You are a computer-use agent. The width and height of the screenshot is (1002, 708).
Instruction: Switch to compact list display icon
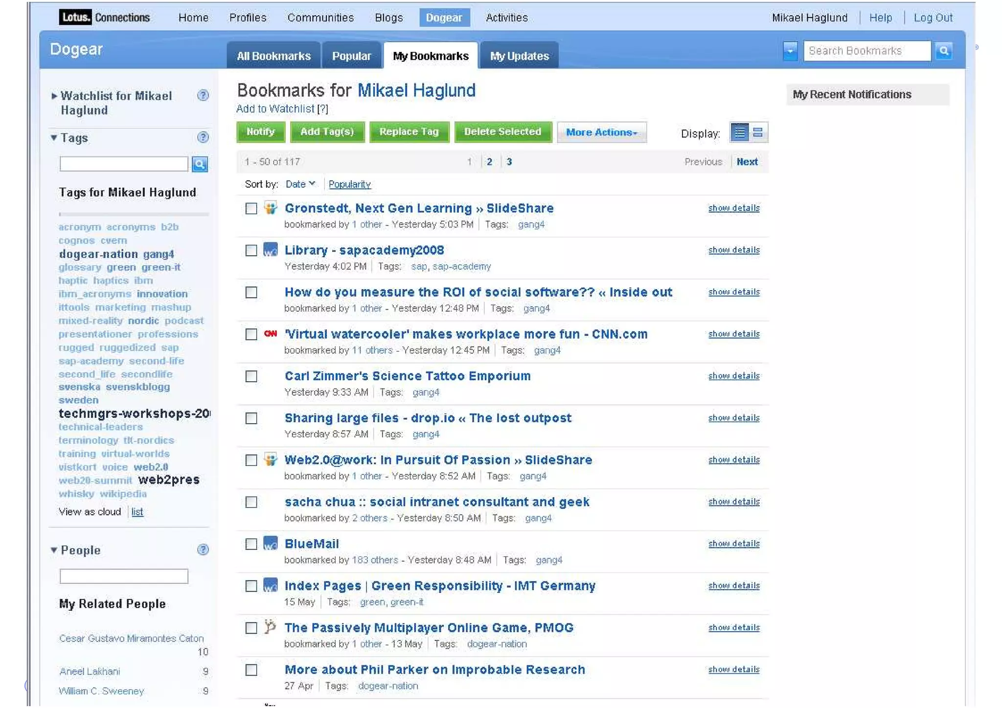(x=758, y=132)
